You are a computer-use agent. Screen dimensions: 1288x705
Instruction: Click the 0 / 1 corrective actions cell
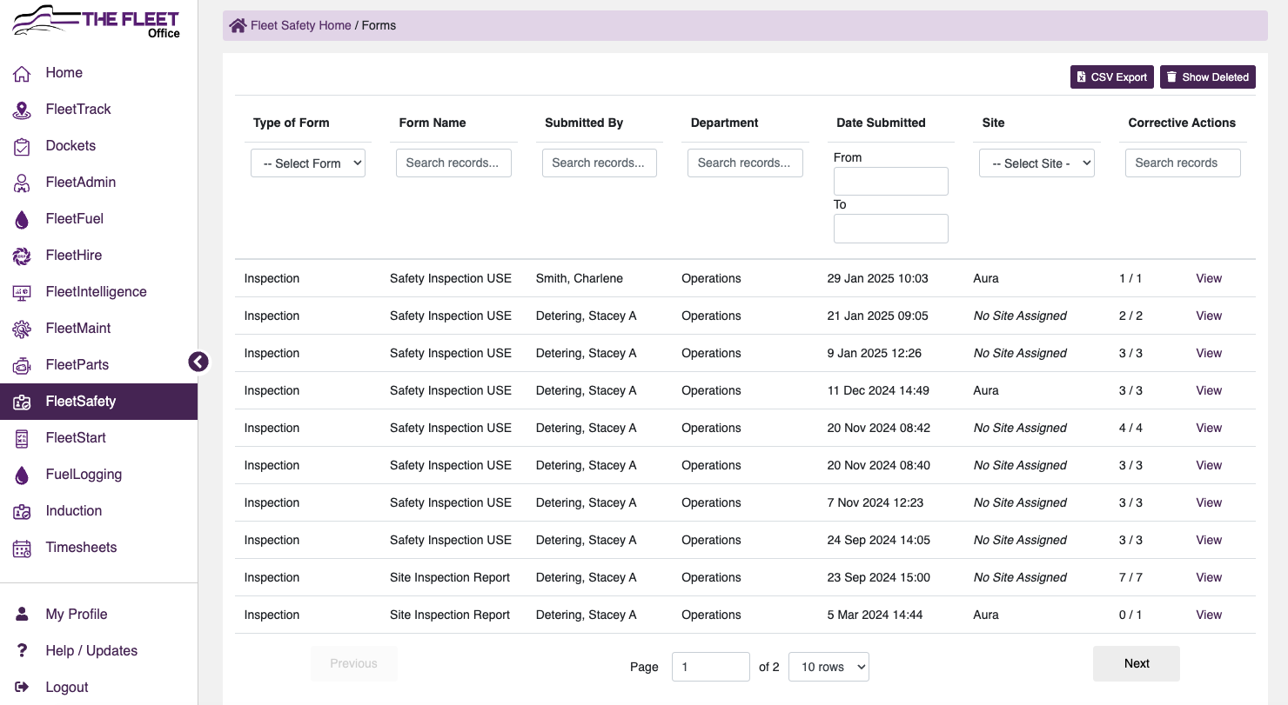(1130, 615)
